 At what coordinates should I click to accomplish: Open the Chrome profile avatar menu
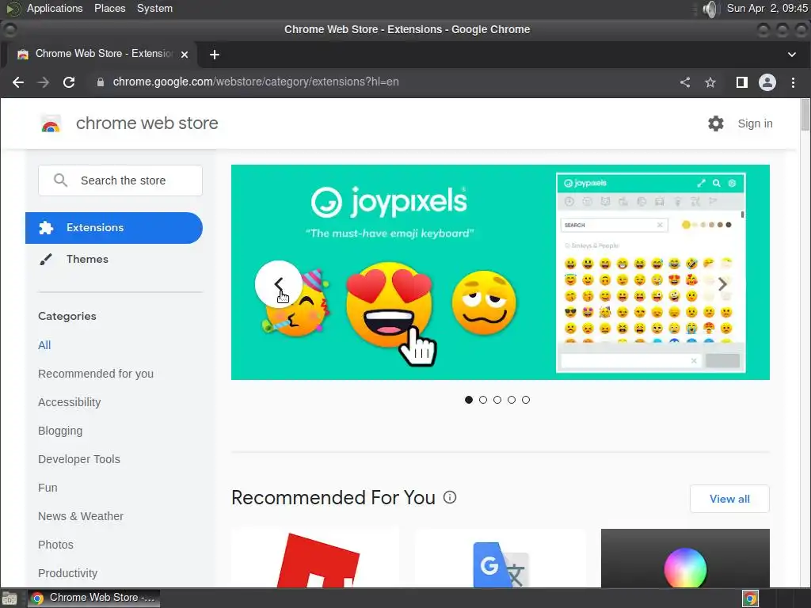(x=767, y=82)
